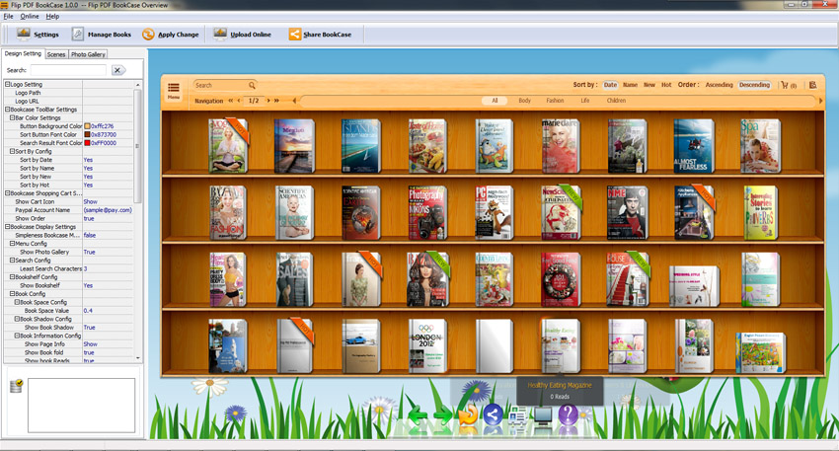Click the blue share icon in dock
This screenshot has height=451, width=839.
[493, 416]
